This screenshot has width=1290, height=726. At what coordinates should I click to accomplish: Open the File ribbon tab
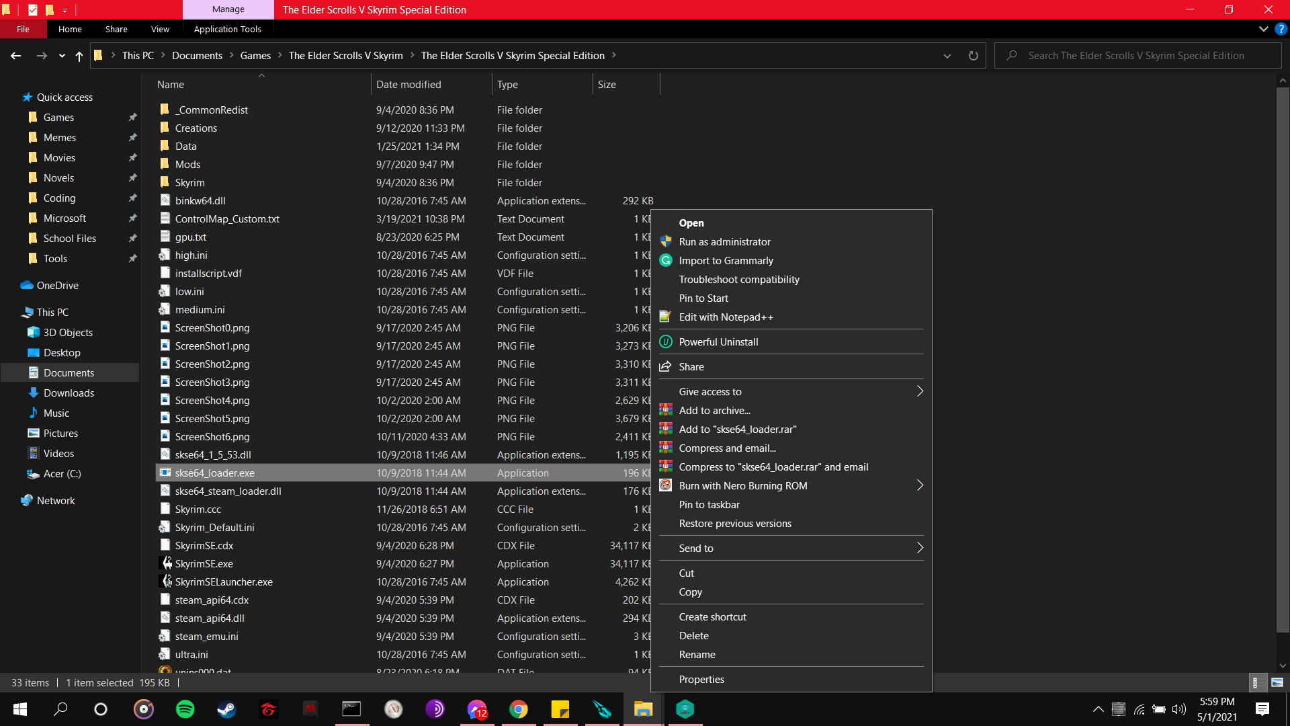[23, 29]
